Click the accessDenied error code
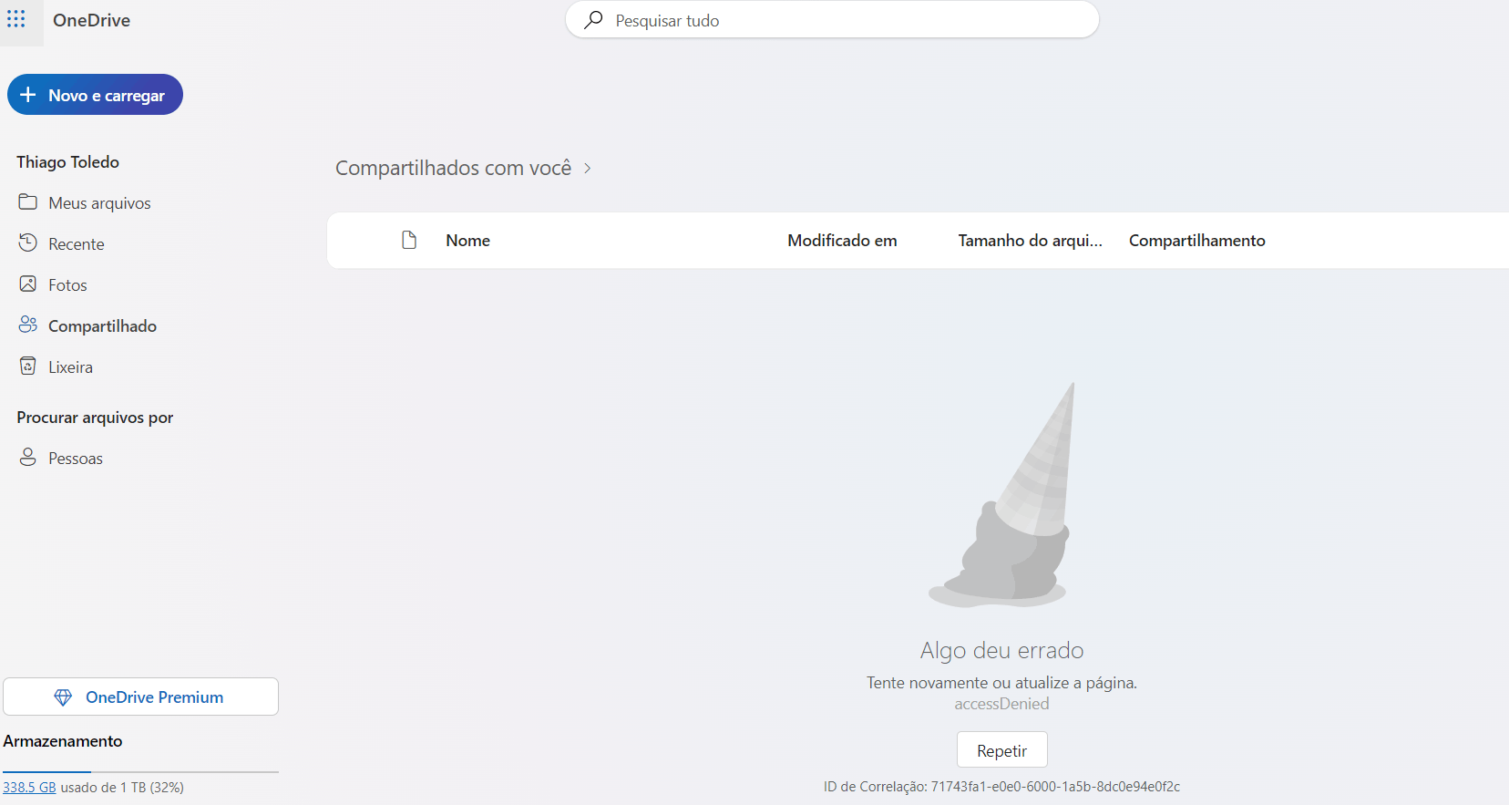1509x805 pixels. coord(1001,704)
